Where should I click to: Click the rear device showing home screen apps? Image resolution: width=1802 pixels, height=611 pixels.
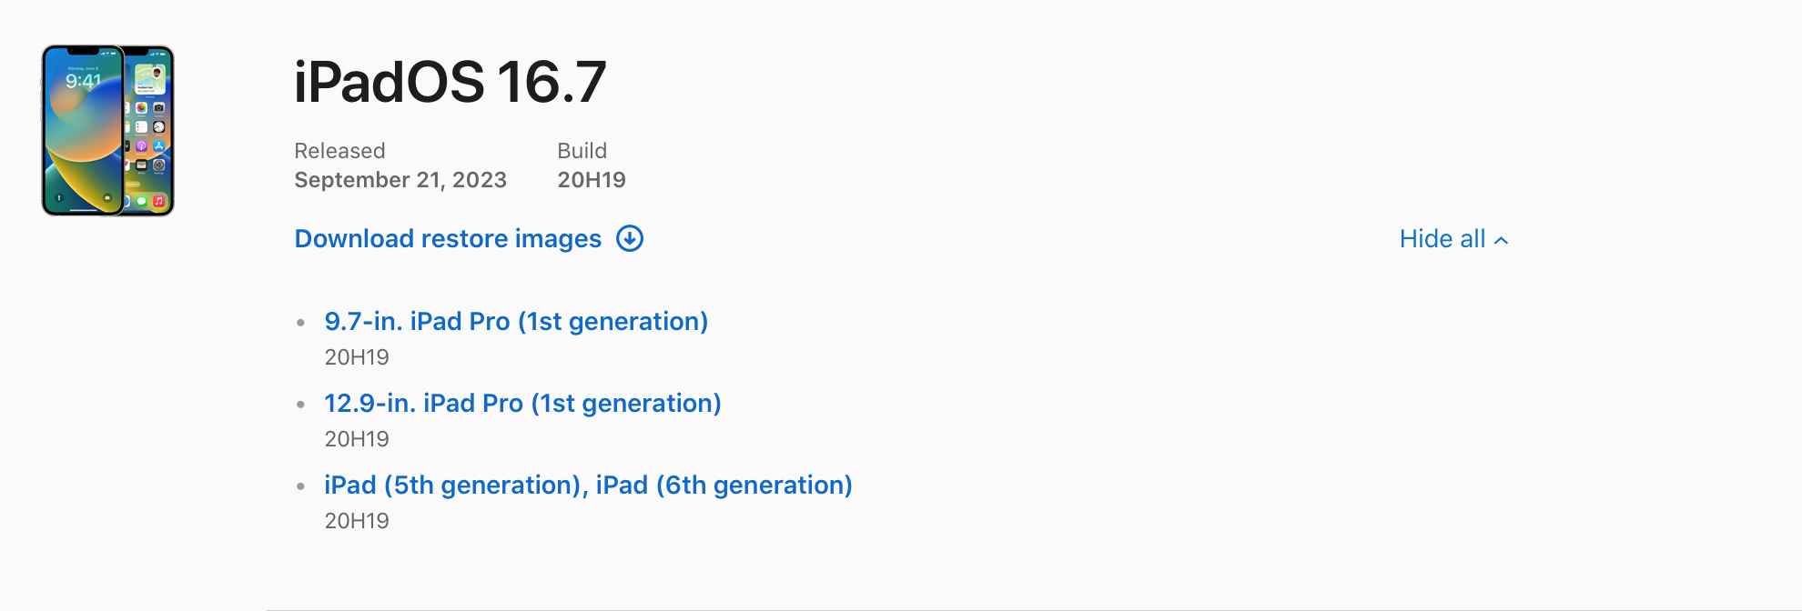[x=150, y=130]
